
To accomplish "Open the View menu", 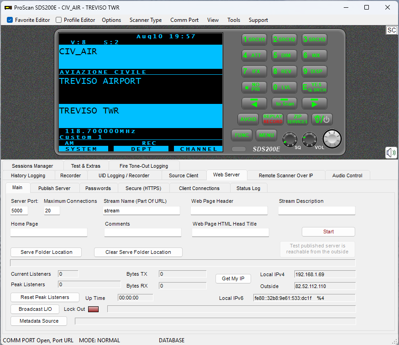I will click(x=213, y=20).
